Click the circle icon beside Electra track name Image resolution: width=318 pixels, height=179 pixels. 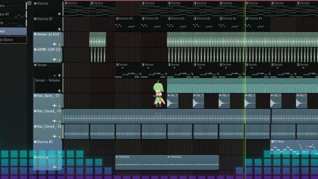pyautogui.click(x=35, y=3)
